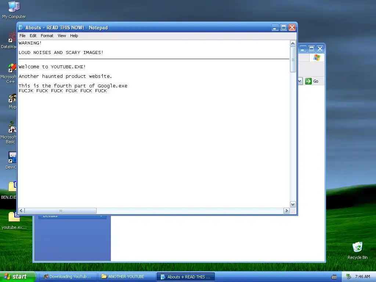Switch to ANOTHER YOUTUBE taskbar button
376x282 pixels.
(127, 277)
